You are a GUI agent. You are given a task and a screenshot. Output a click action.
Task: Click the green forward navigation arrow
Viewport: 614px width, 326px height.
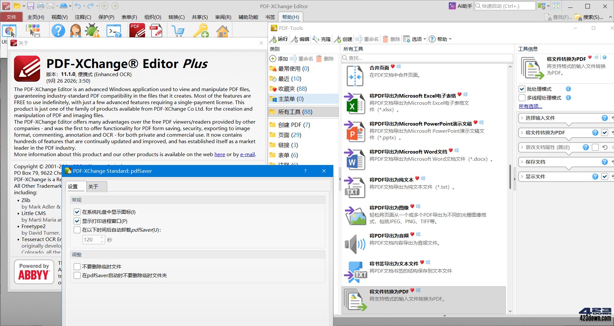pos(115,6)
